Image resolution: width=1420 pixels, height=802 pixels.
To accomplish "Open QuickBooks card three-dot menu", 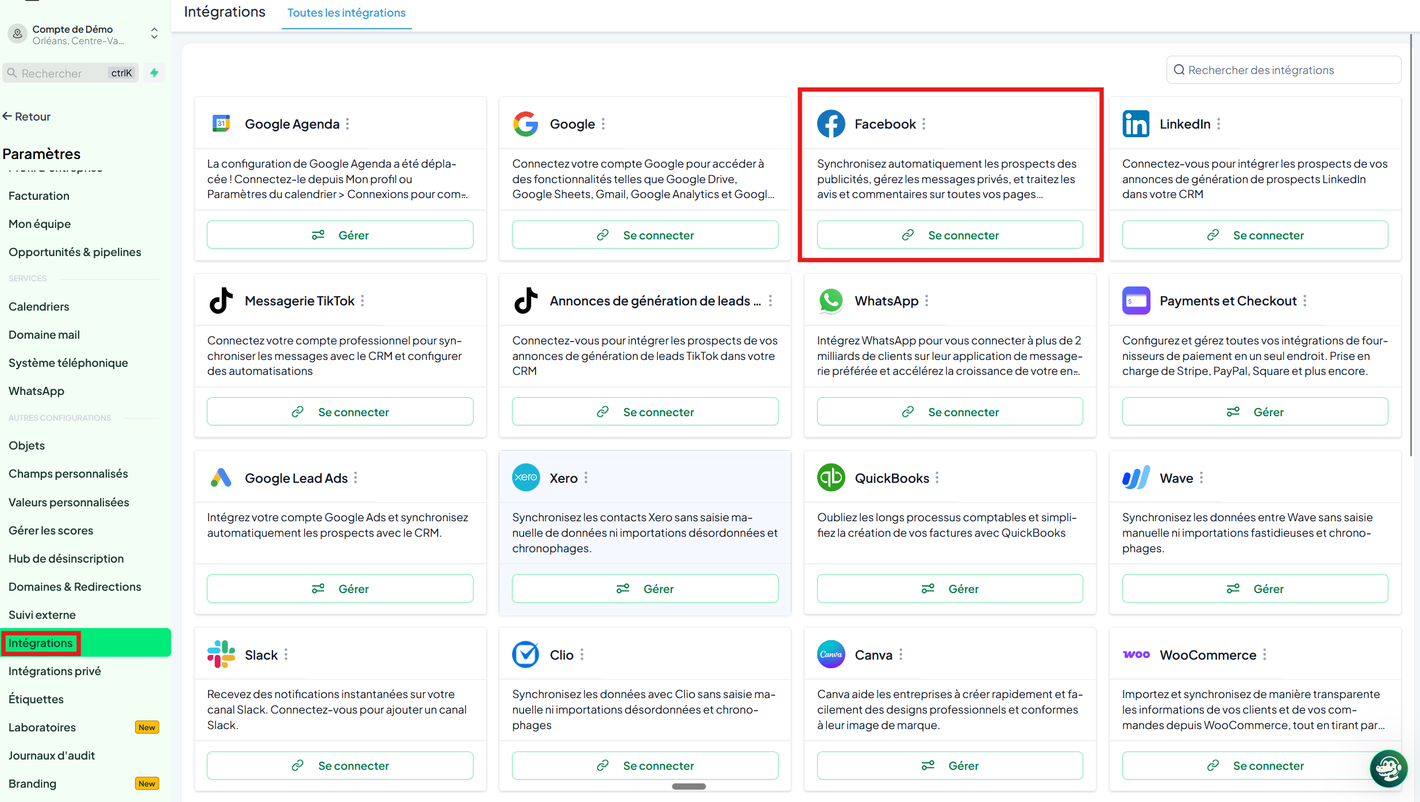I will pyautogui.click(x=937, y=478).
